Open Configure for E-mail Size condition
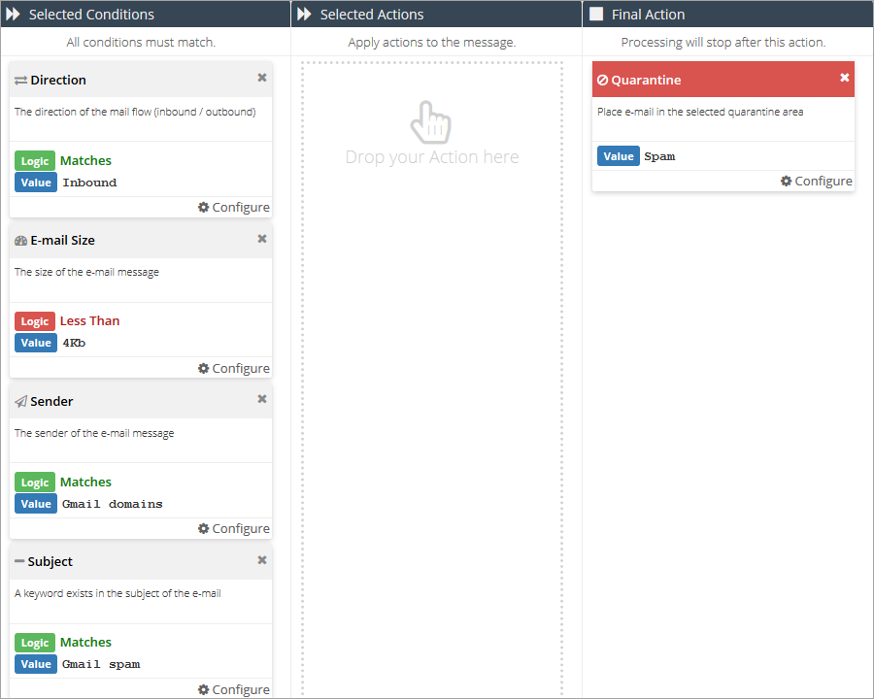The height and width of the screenshot is (699, 874). [234, 368]
